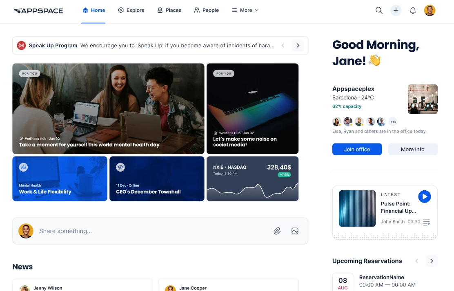Open the podcast queue list icon
454x291 pixels.
pyautogui.click(x=427, y=222)
